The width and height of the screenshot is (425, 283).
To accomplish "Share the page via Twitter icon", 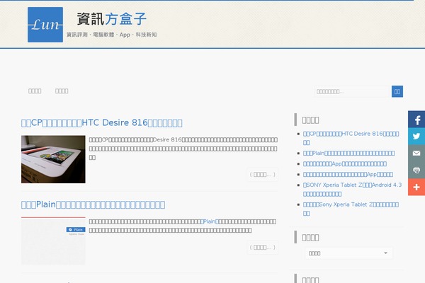I will (x=416, y=137).
